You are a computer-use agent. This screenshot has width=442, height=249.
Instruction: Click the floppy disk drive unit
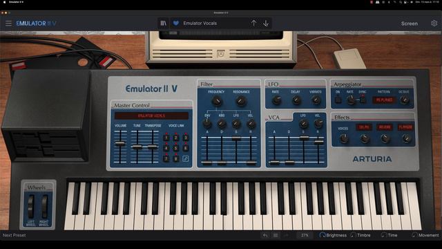46,116
